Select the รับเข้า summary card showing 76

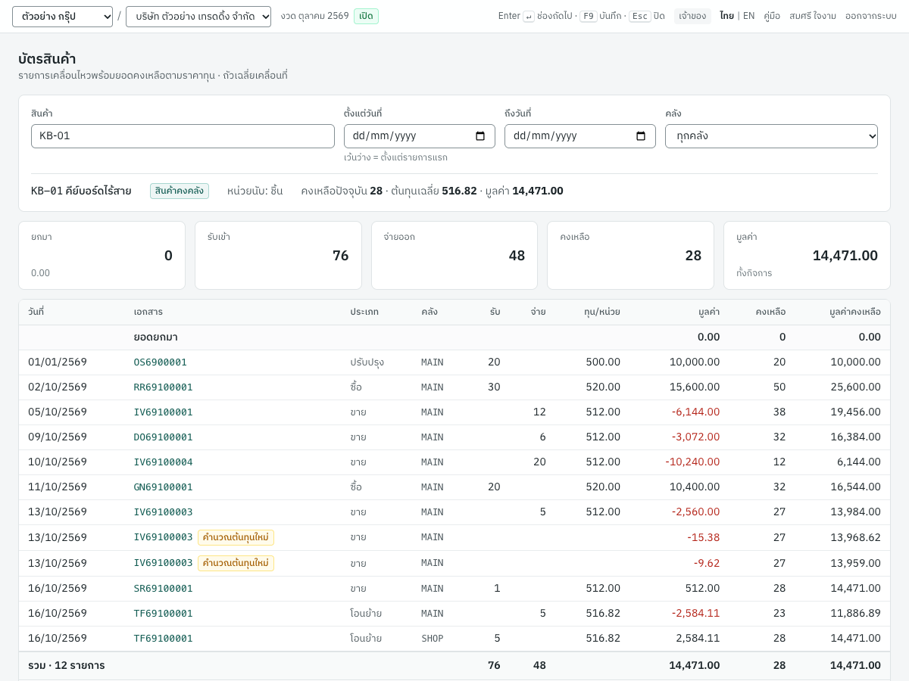click(x=278, y=255)
